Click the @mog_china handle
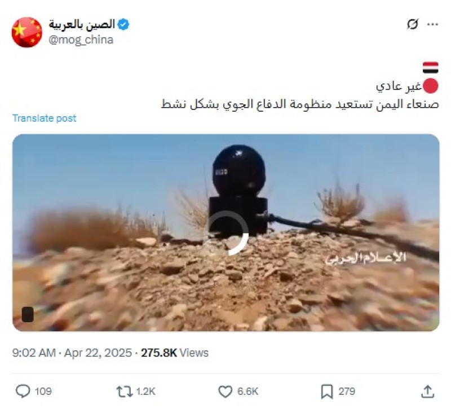Image resolution: width=451 pixels, height=413 pixels. pyautogui.click(x=81, y=39)
